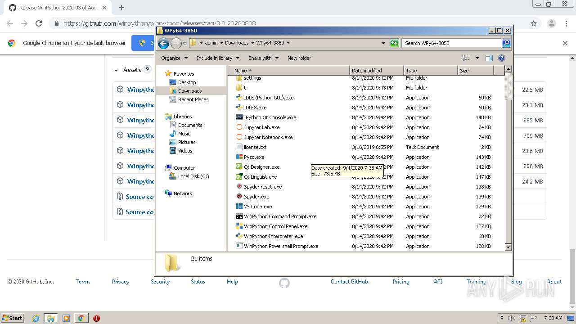This screenshot has width=576, height=324.
Task: Click the search magnifier icon in Explorer
Action: (506, 43)
